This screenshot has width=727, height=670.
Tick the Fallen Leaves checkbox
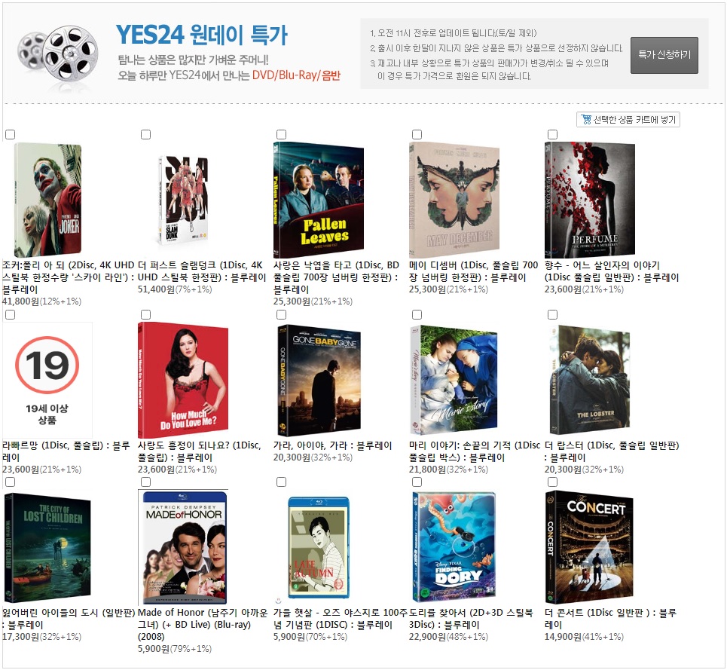click(x=281, y=134)
